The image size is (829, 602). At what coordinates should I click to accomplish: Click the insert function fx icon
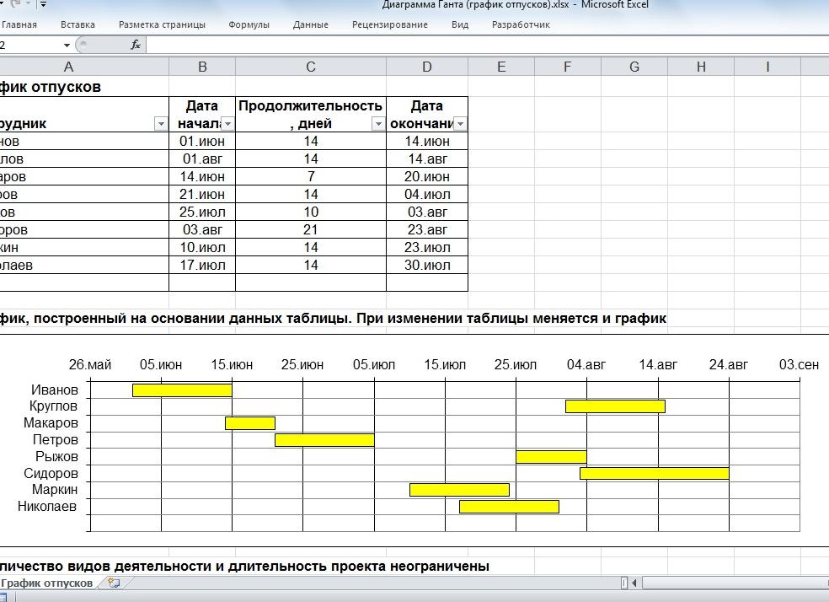tap(136, 45)
